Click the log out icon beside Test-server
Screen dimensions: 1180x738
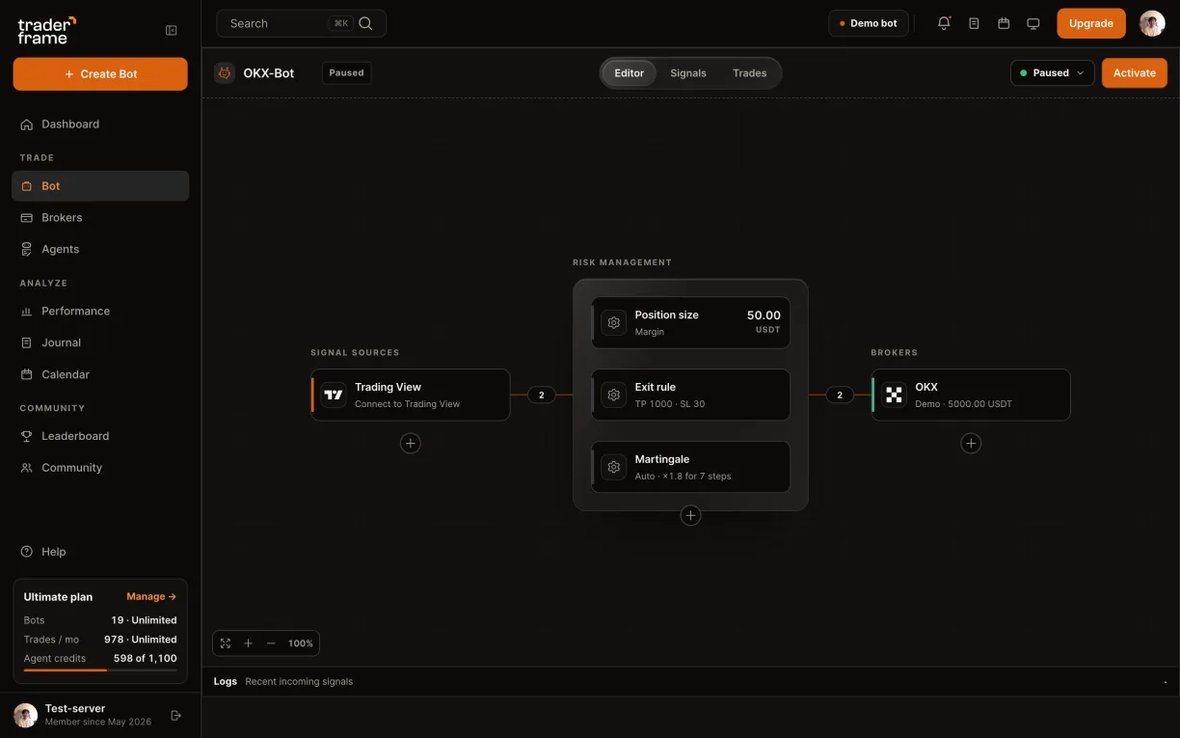[x=175, y=715]
